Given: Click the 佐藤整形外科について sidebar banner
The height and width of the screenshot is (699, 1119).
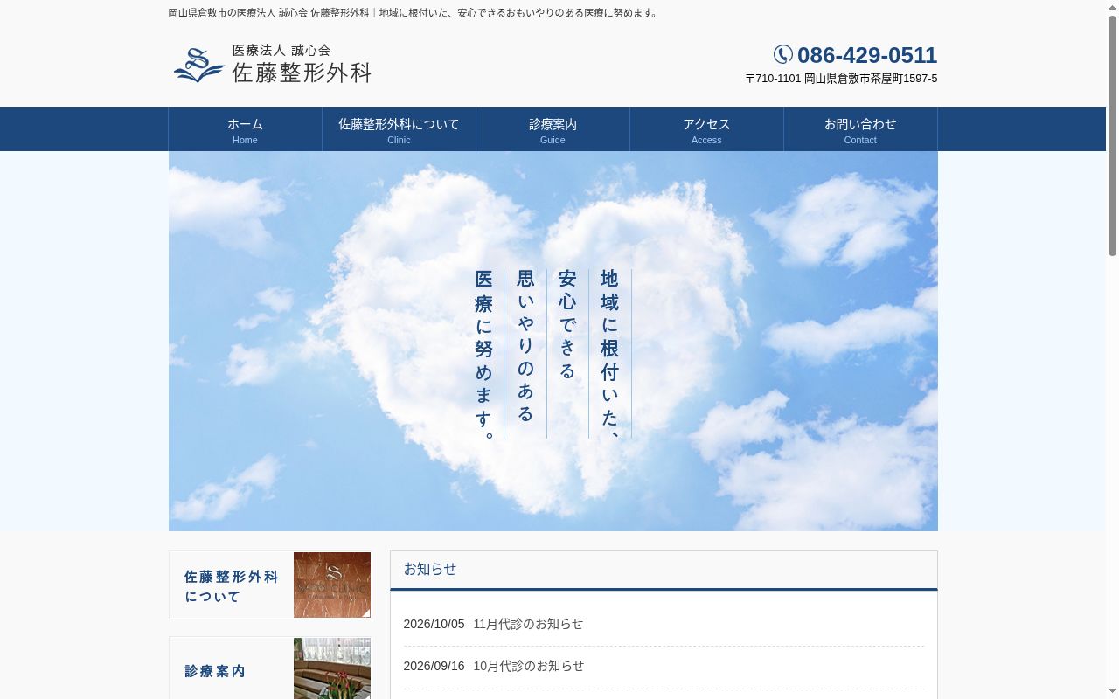Looking at the screenshot, I should pos(269,585).
